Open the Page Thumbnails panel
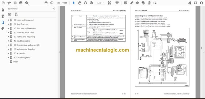205x99 pixels. pos(3,16)
